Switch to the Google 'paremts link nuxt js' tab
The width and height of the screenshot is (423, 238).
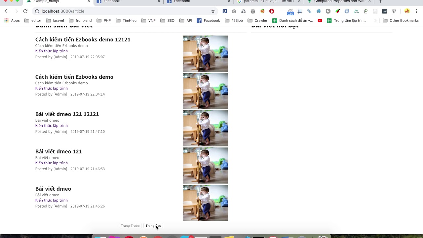click(x=269, y=2)
